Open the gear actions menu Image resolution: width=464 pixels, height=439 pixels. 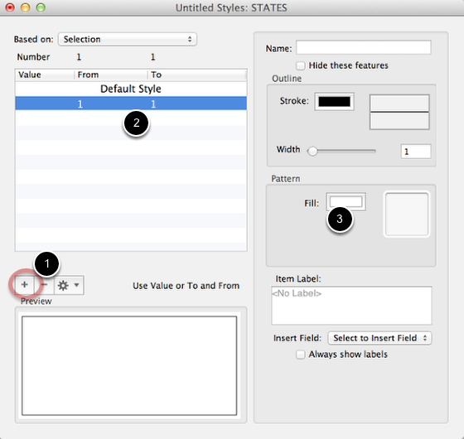(x=69, y=285)
